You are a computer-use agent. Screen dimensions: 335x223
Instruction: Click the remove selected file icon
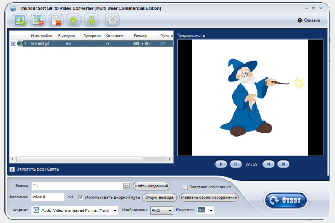[x=38, y=21]
